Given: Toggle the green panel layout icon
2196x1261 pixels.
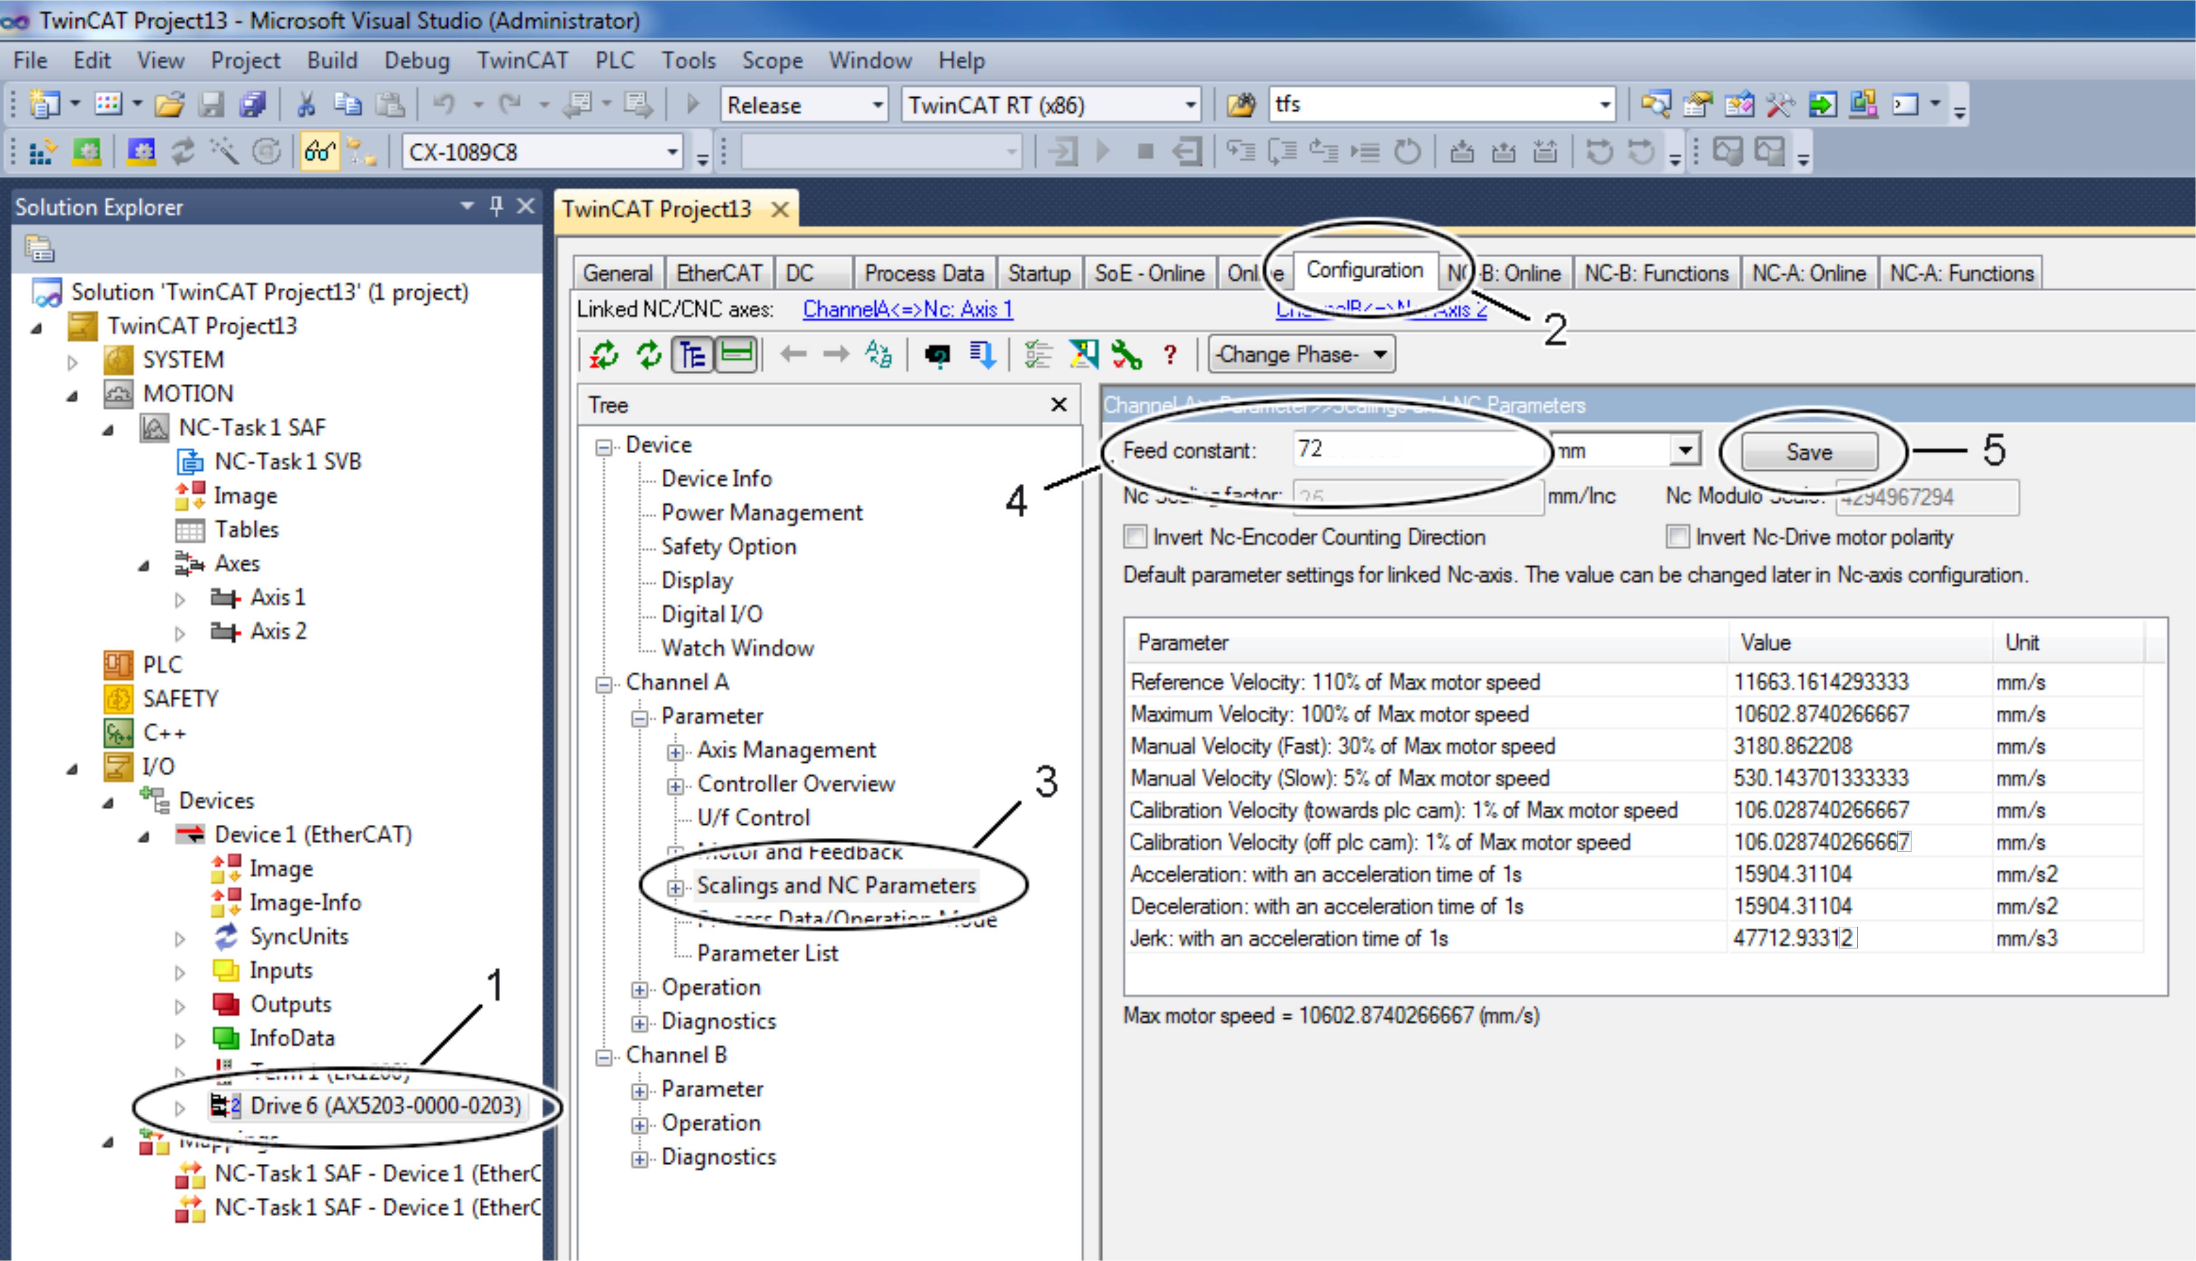Looking at the screenshot, I should click(736, 355).
